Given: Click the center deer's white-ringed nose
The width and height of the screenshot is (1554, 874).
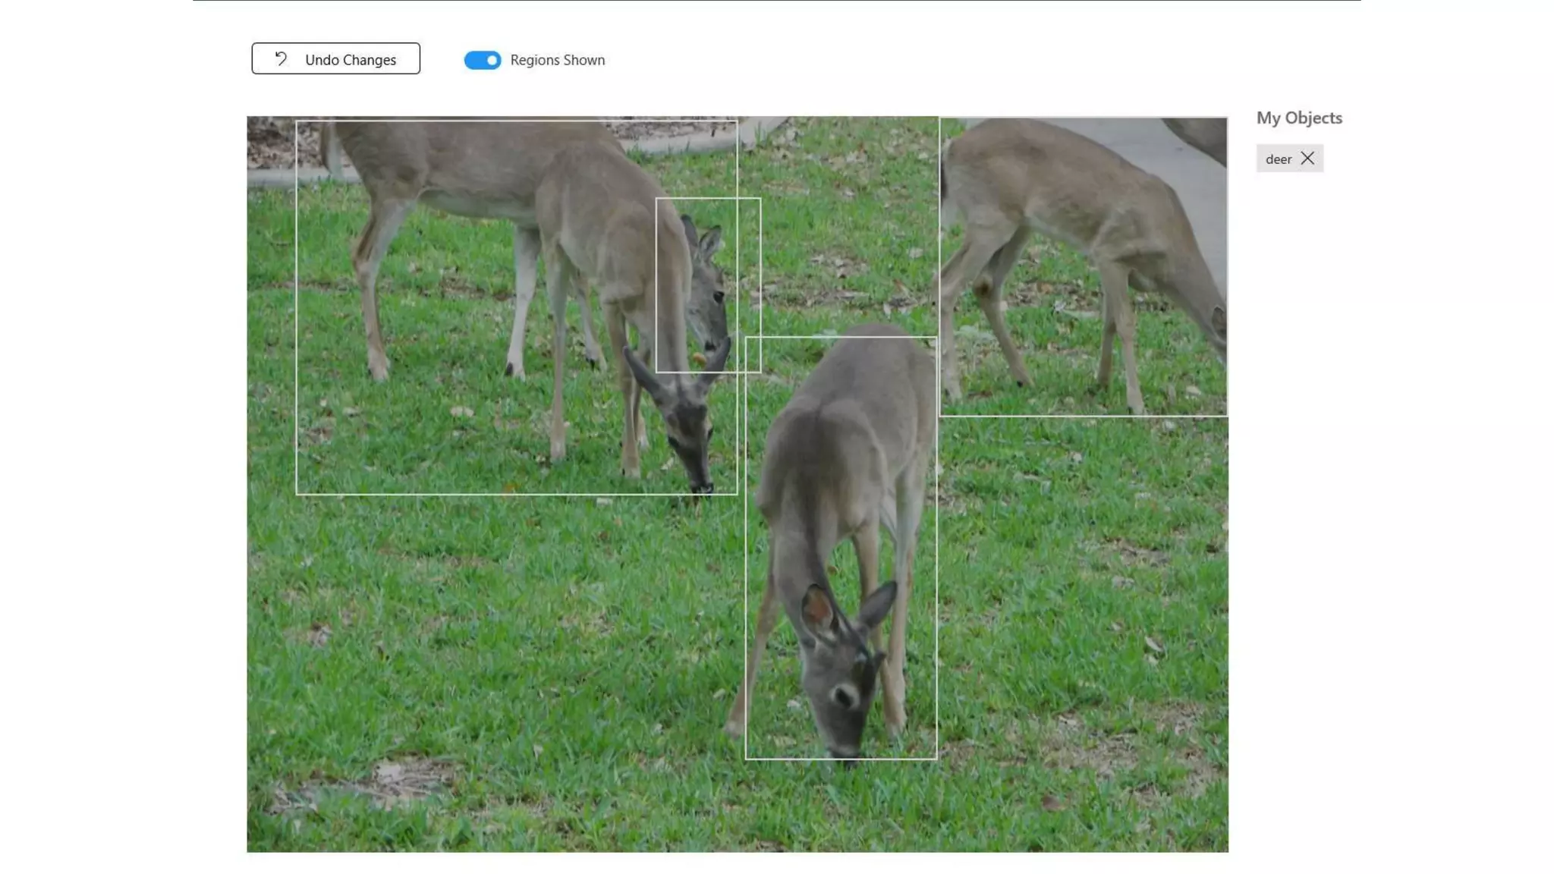Looking at the screenshot, I should click(843, 696).
